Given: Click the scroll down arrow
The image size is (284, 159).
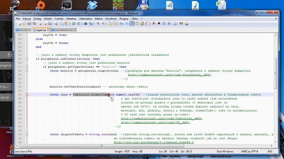Looking at the screenshot, I should [275, 142].
